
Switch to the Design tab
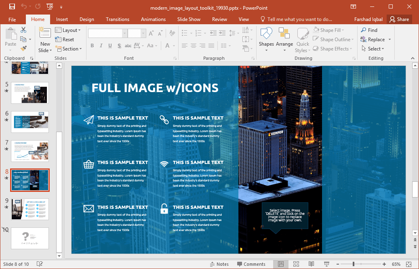86,19
